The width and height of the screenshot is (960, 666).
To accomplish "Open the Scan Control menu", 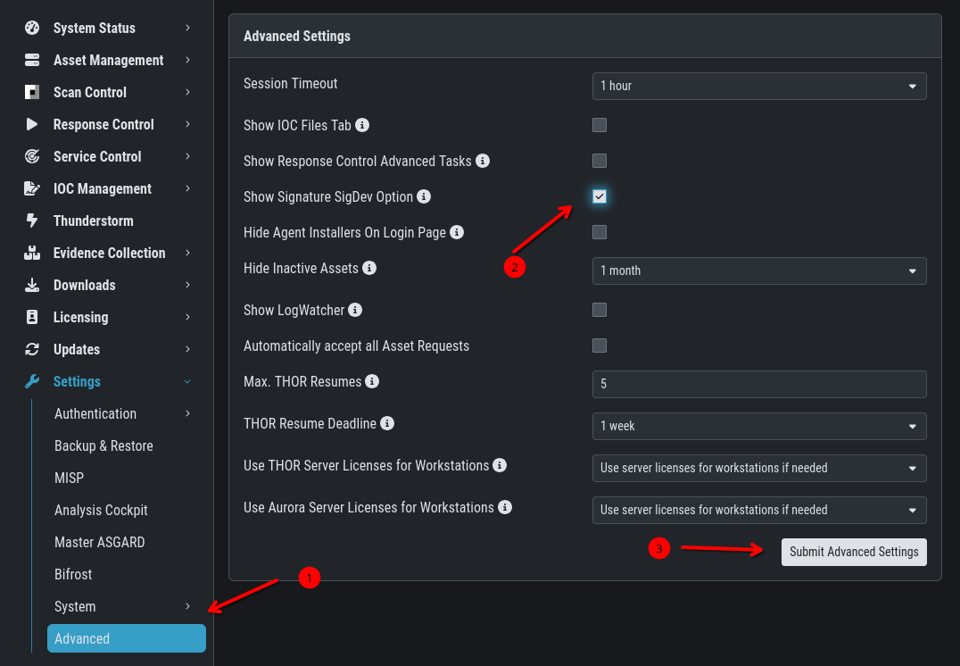I will (x=89, y=92).
